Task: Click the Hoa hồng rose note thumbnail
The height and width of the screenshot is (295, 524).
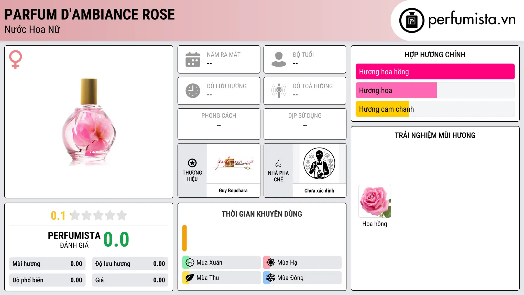Action: pyautogui.click(x=375, y=201)
